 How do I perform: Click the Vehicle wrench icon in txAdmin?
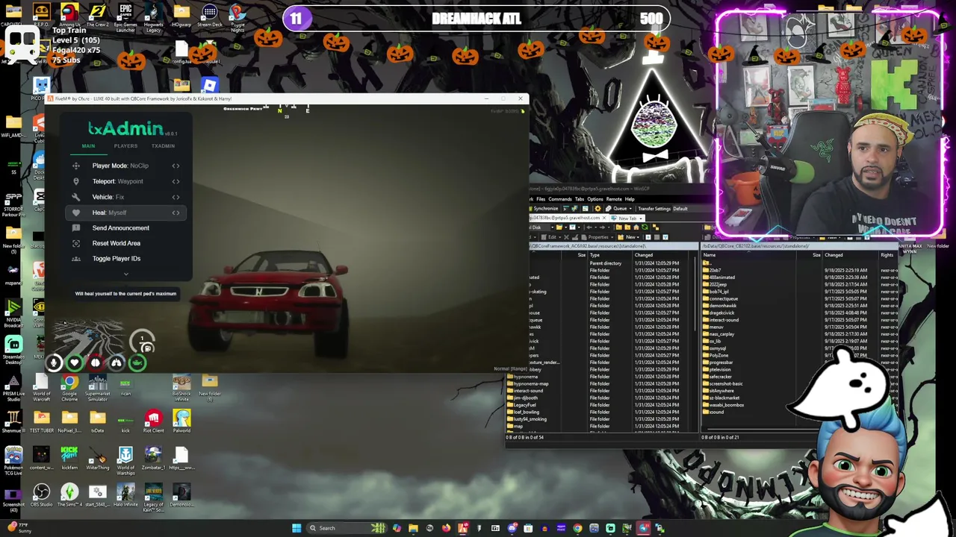75,197
